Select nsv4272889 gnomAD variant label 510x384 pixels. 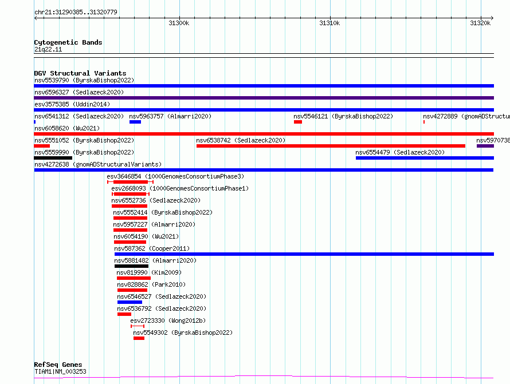(466, 116)
